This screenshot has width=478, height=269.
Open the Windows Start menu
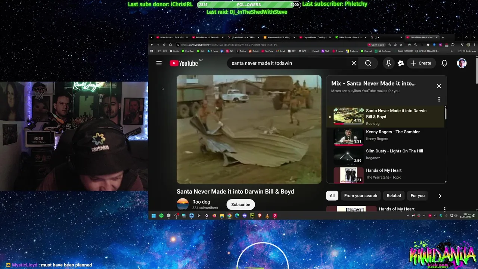tap(153, 216)
